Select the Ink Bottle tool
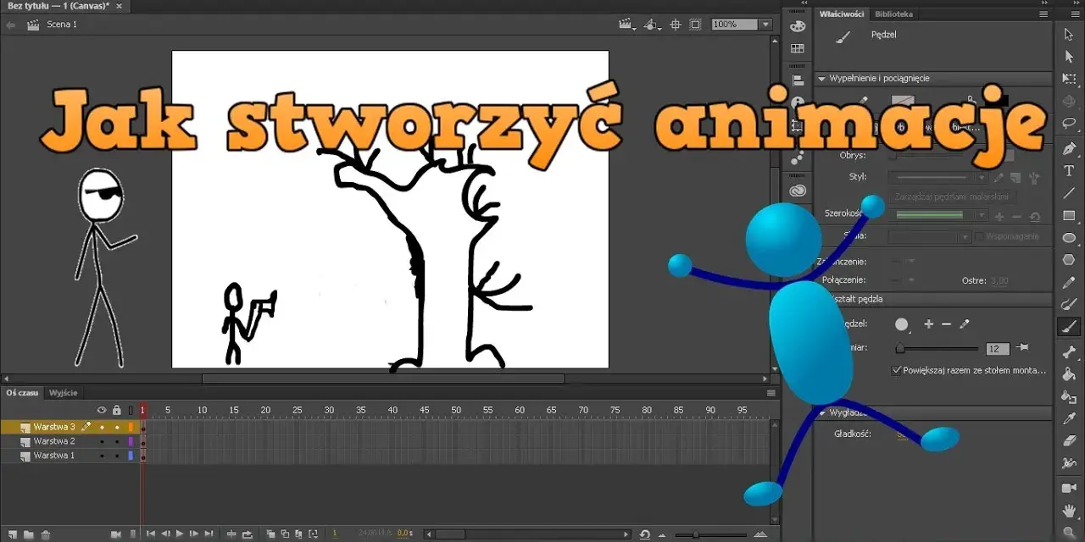The image size is (1085, 542). 1069,396
